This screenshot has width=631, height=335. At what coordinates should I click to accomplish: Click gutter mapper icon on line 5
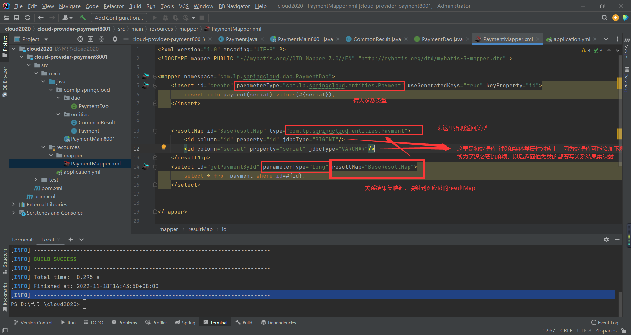(145, 85)
